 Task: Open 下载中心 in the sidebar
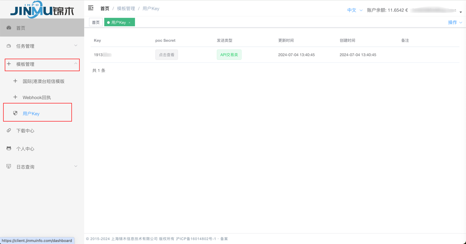(42, 131)
